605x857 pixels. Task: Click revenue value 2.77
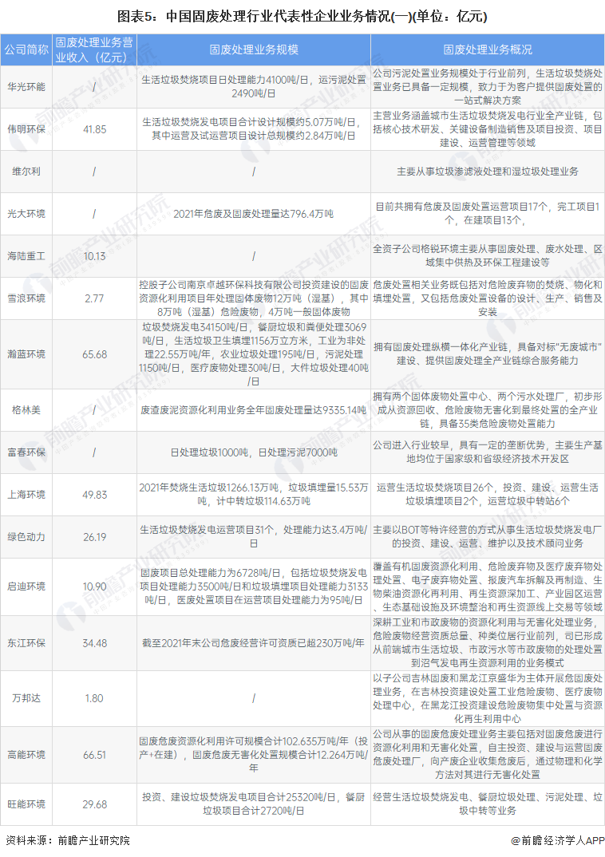coord(94,298)
